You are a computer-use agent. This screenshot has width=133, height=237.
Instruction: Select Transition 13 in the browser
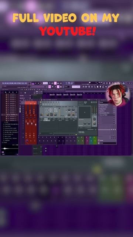(x=12, y=115)
